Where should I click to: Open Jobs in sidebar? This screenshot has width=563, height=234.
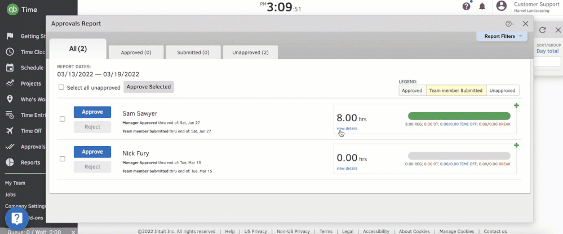point(10,195)
